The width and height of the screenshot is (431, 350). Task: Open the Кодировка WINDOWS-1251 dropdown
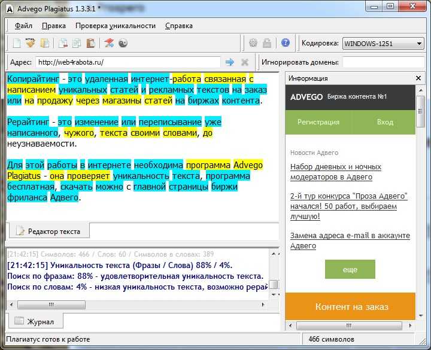point(383,44)
